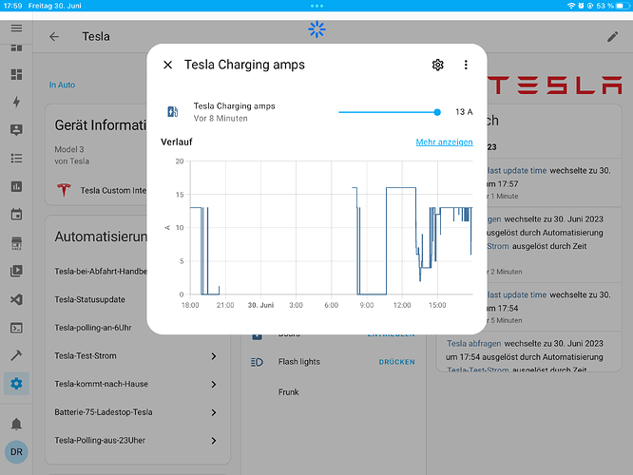Image resolution: width=633 pixels, height=475 pixels.
Task: Click the Tesla logo image
Action: 555,85
